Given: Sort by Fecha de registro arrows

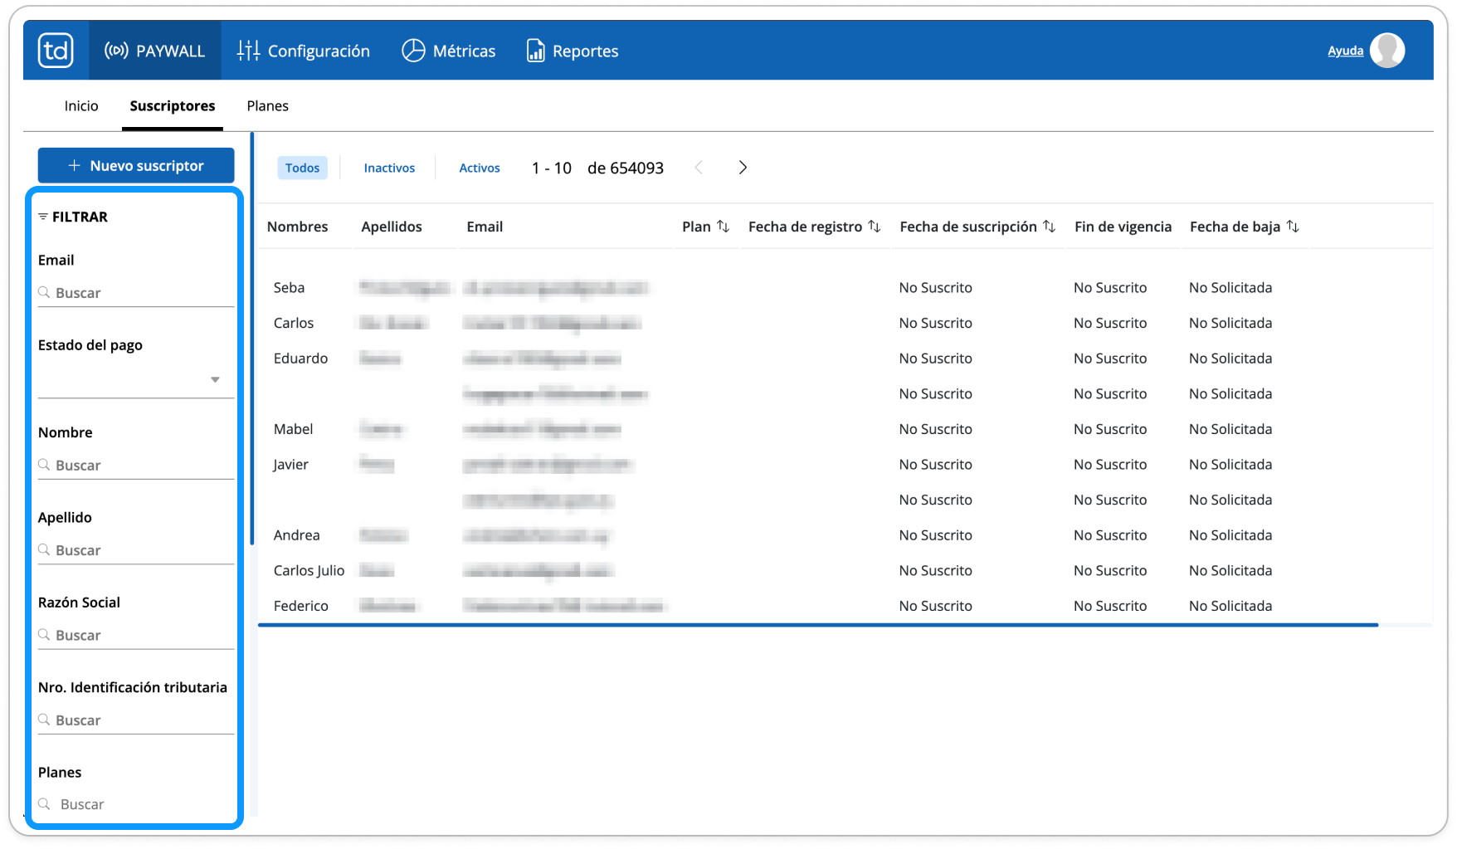Looking at the screenshot, I should click(x=874, y=227).
